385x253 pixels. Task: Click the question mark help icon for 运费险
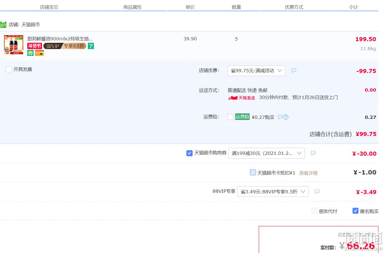286,117
